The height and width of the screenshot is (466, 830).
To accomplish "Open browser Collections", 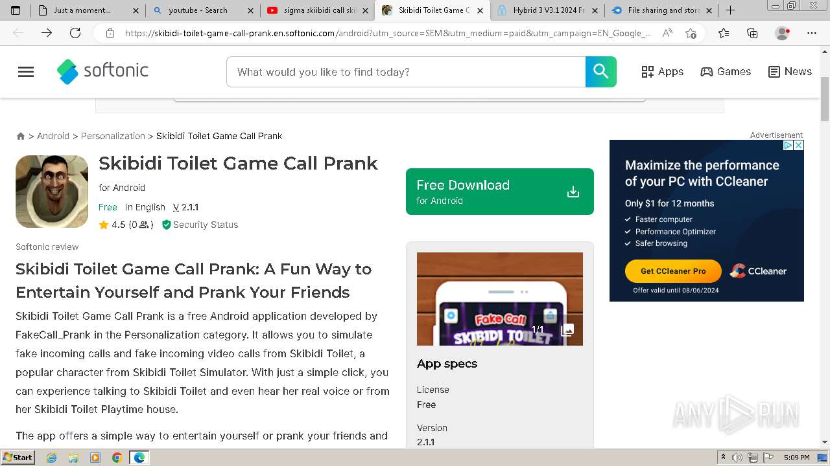I will pyautogui.click(x=752, y=33).
